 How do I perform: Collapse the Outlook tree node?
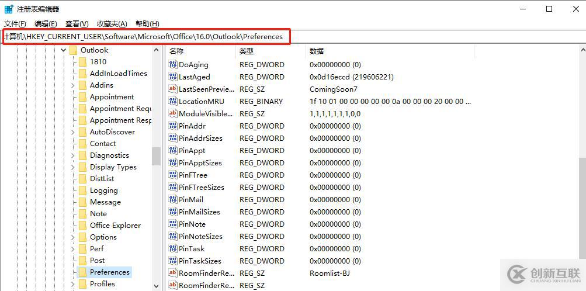point(64,50)
